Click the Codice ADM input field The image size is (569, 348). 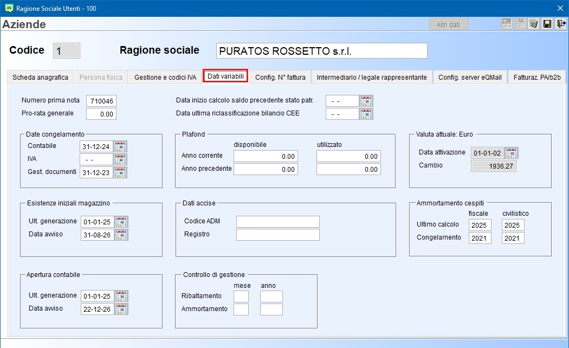[278, 222]
